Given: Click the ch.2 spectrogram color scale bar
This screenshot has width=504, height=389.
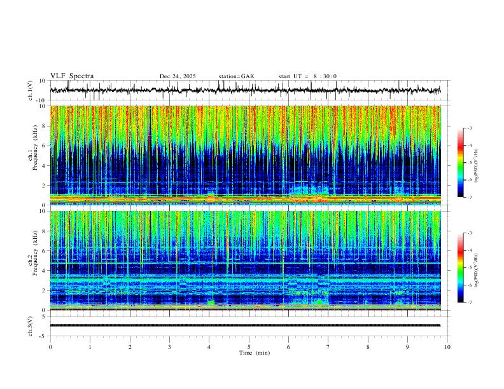Looking at the screenshot, I should 460,268.
